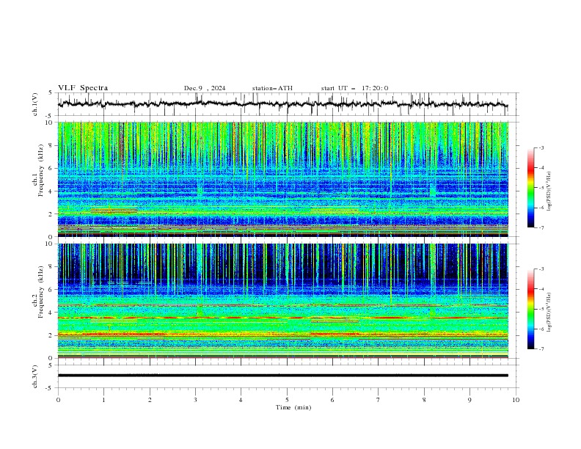Click the 'VLF Spectra' title text

point(83,88)
